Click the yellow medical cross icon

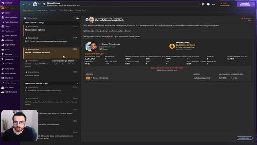(x=172, y=46)
